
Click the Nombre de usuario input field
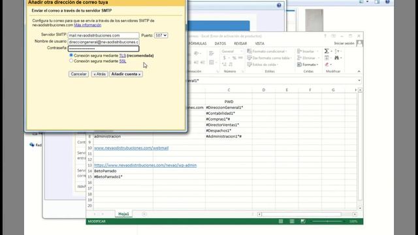[x=103, y=42]
